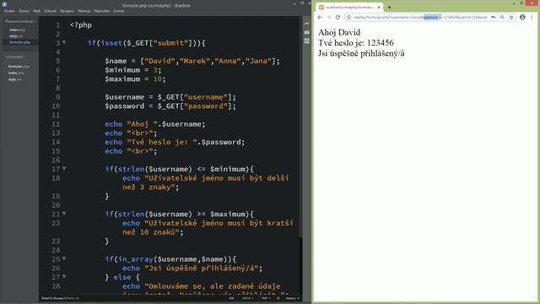
Task: Start Live Preview with the lightning icon
Action: pos(307,24)
